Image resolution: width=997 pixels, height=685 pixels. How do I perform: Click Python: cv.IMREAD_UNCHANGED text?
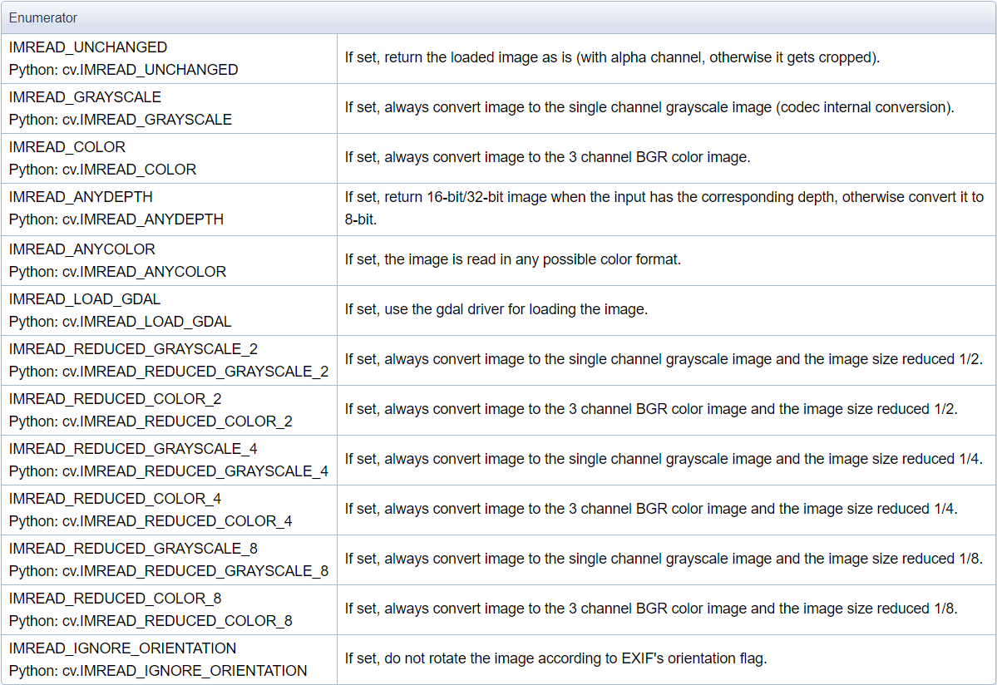[123, 70]
